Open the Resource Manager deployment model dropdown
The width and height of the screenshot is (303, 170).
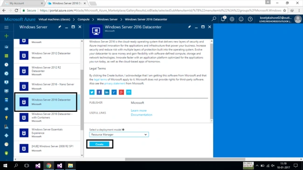click(119, 135)
